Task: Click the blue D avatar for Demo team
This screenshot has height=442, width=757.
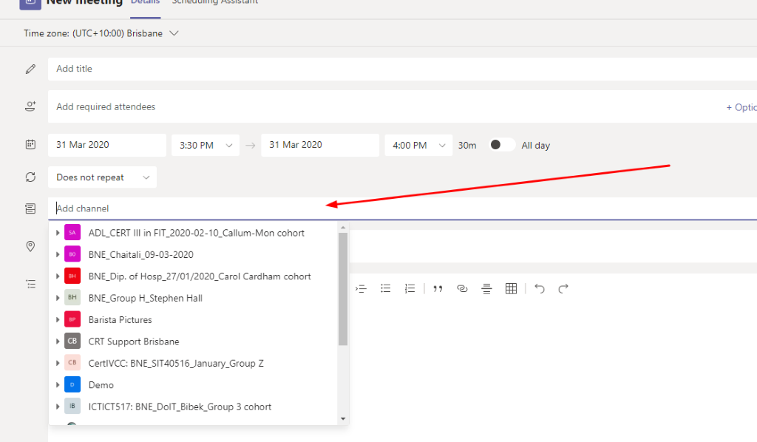Action: pyautogui.click(x=72, y=384)
